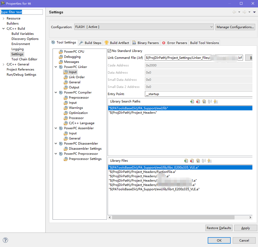Collapse the PowerPC Linker node
The image size is (258, 247).
click(56, 67)
